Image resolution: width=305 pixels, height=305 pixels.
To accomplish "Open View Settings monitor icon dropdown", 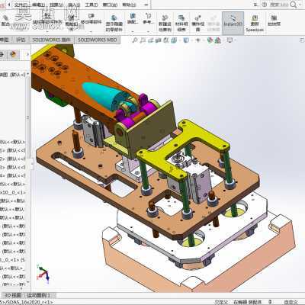I will (230, 40).
